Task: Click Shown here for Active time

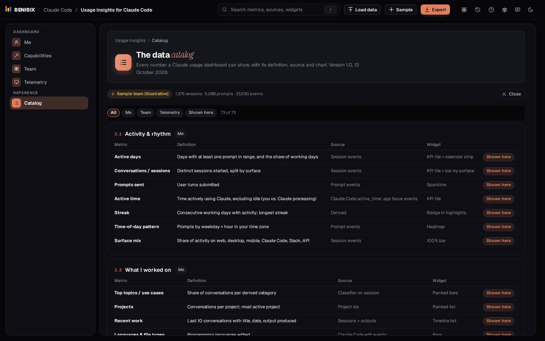Action: [499, 199]
